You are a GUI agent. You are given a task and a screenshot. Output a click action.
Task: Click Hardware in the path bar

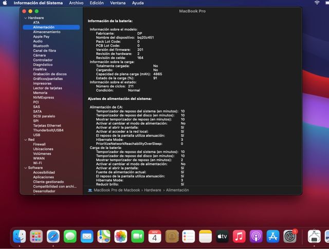click(x=153, y=190)
